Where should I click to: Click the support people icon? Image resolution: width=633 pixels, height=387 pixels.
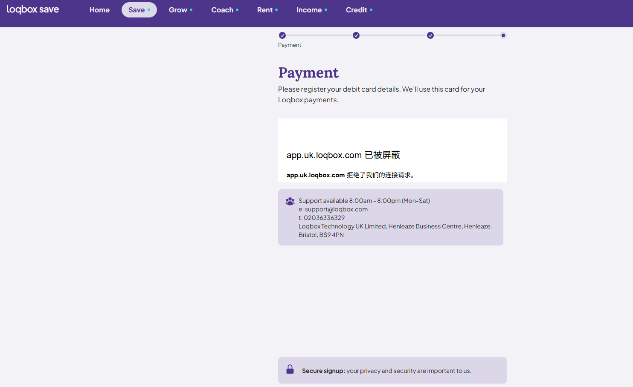tap(290, 201)
